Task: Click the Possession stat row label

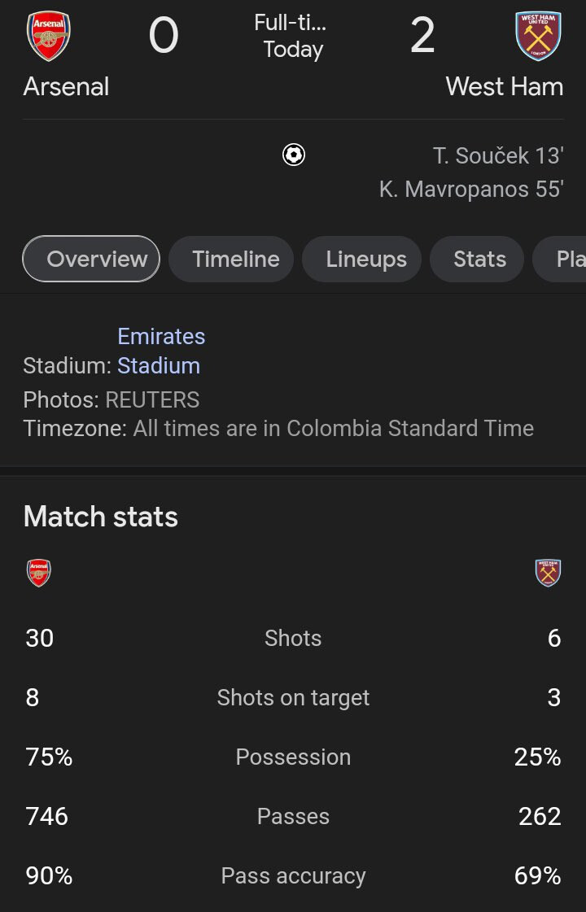Action: 293,757
